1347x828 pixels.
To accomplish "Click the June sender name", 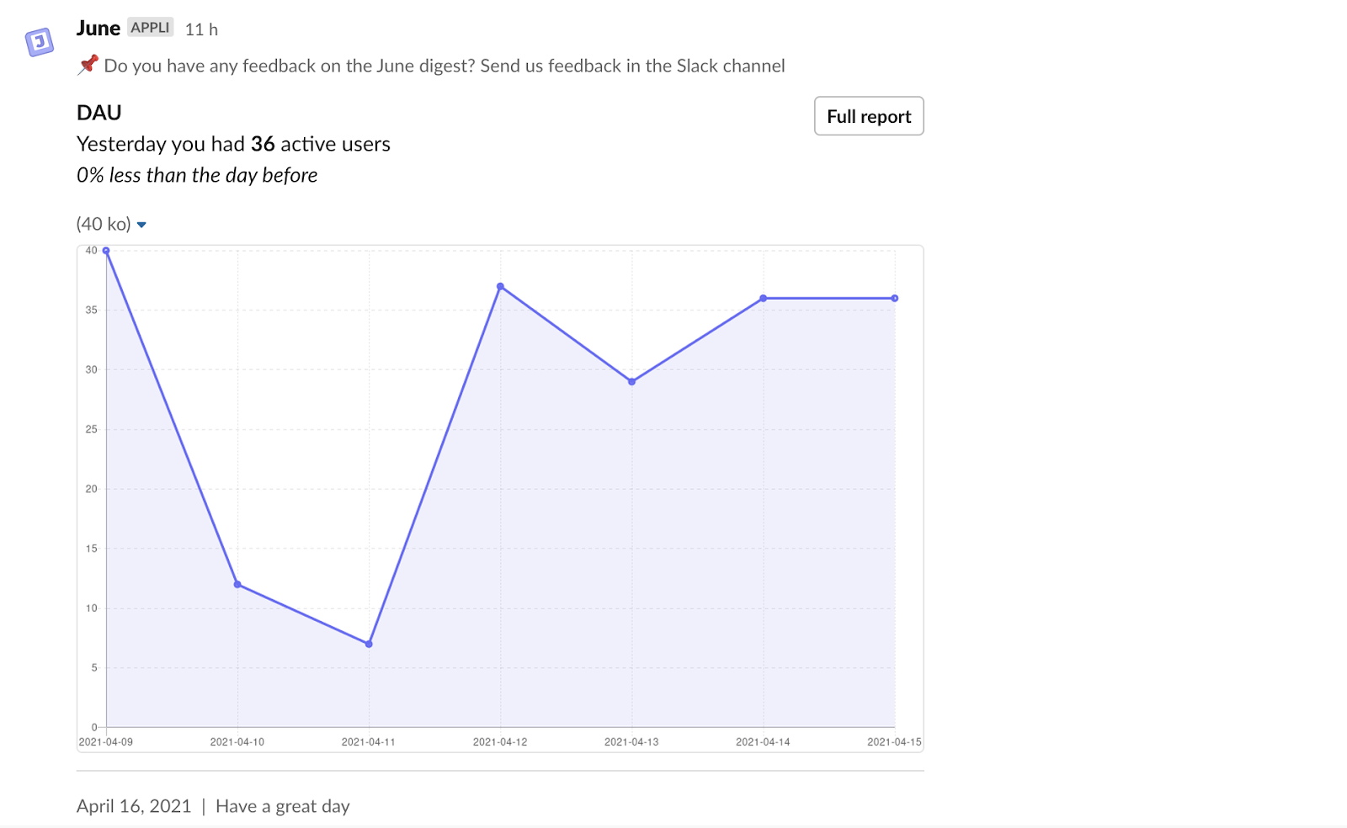I will (98, 29).
